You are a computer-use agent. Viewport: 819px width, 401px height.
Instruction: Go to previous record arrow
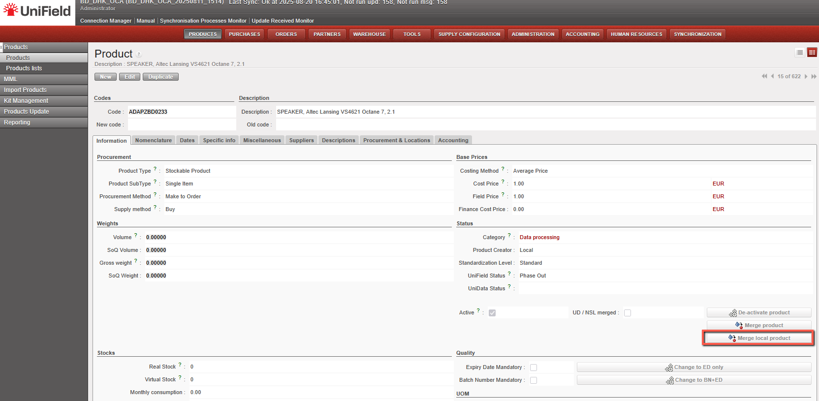click(x=772, y=76)
